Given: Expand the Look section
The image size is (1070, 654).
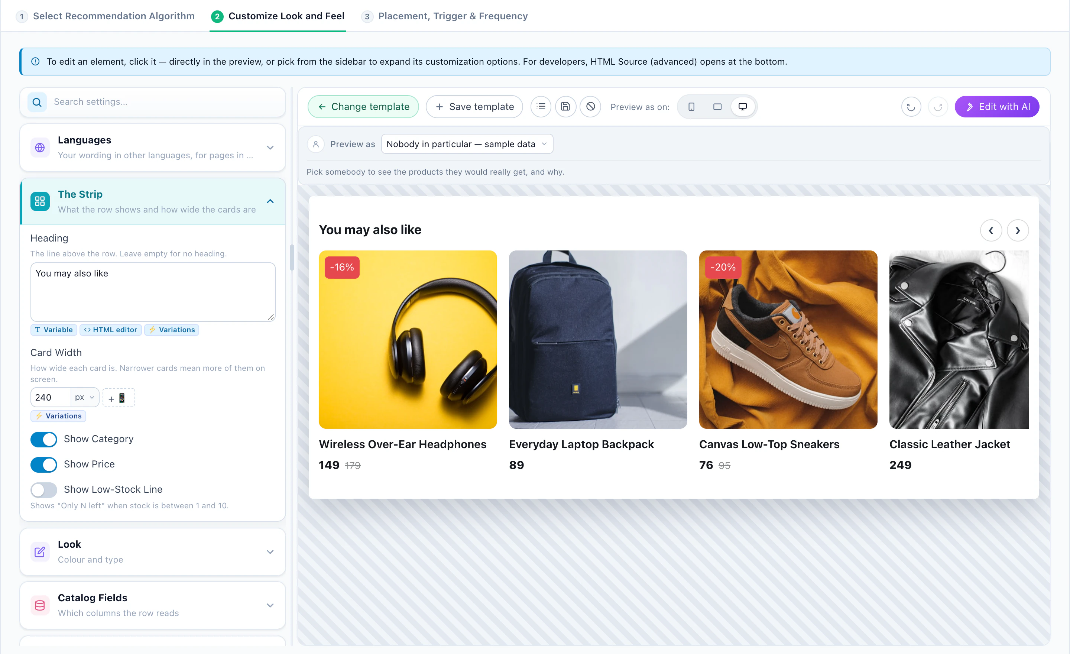Looking at the screenshot, I should point(270,552).
